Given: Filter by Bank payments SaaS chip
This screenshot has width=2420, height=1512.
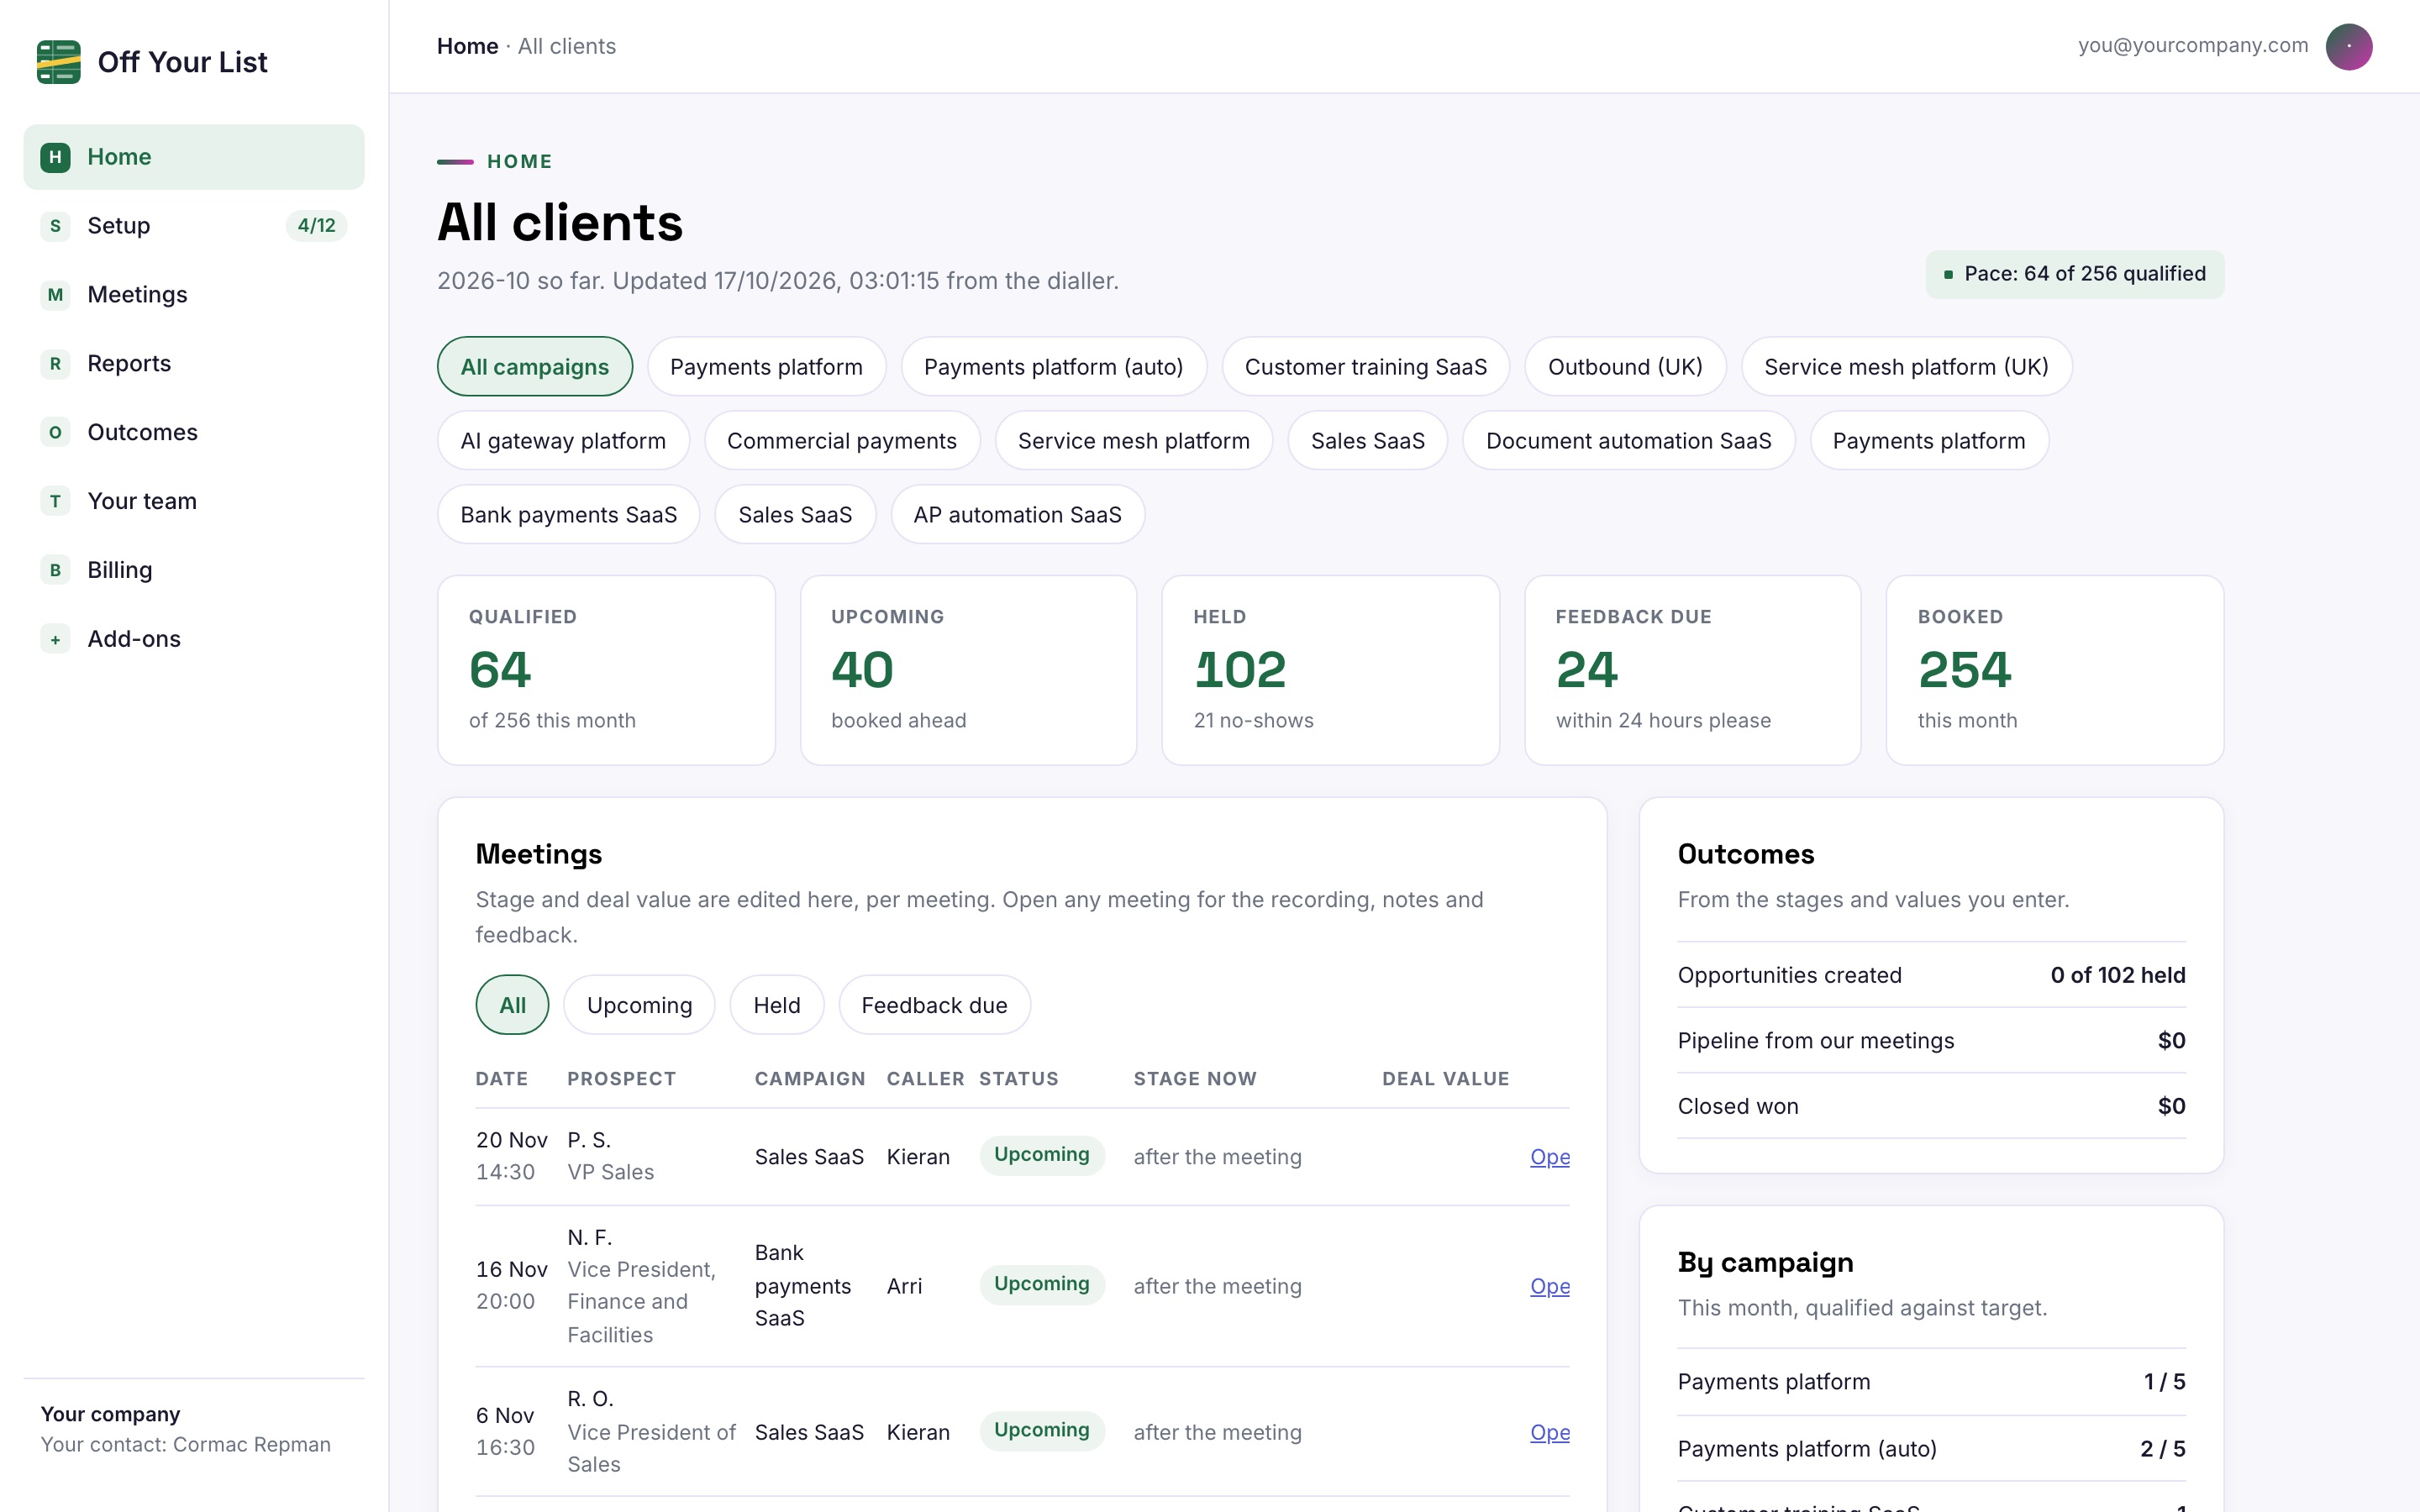Looking at the screenshot, I should (569, 515).
